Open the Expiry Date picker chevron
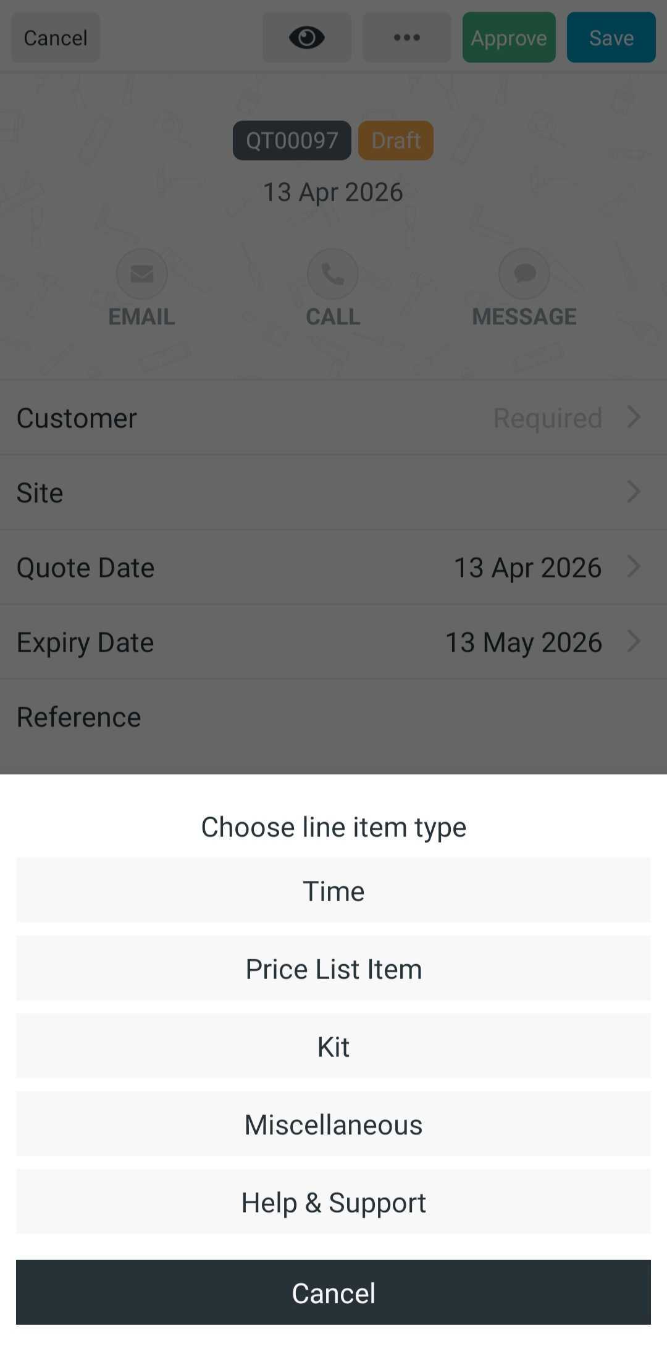Screen dimensions: 667x1349 [x=634, y=642]
